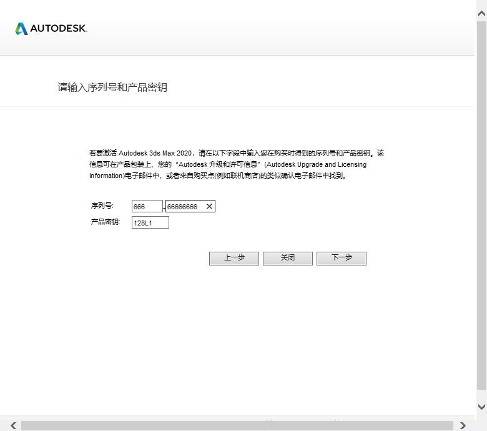Click the Autodesk logo
Viewport: 487px width, 431px height.
coord(51,29)
